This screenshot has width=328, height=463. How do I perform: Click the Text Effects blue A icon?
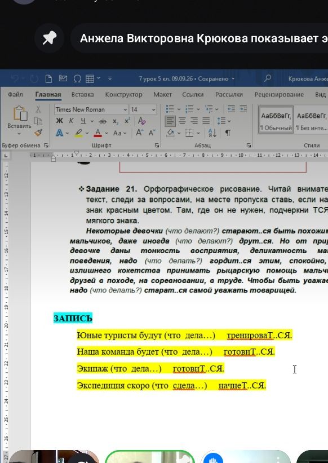60,133
